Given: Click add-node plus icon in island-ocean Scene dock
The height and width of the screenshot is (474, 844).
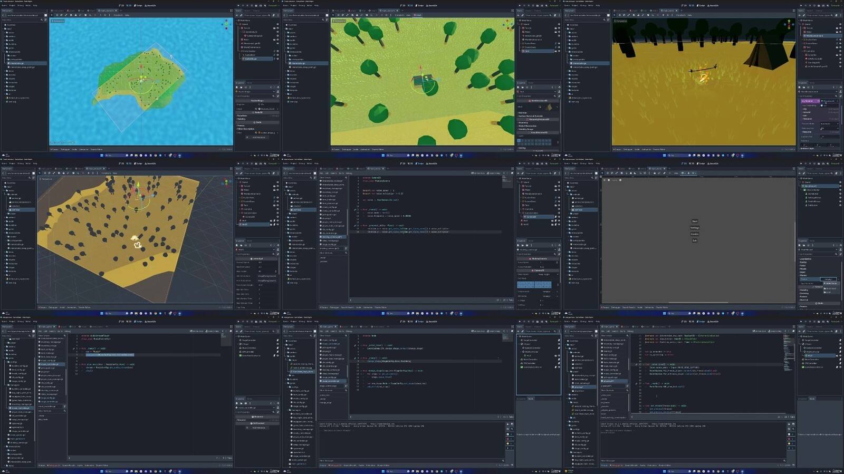Looking at the screenshot, I should [x=236, y=15].
